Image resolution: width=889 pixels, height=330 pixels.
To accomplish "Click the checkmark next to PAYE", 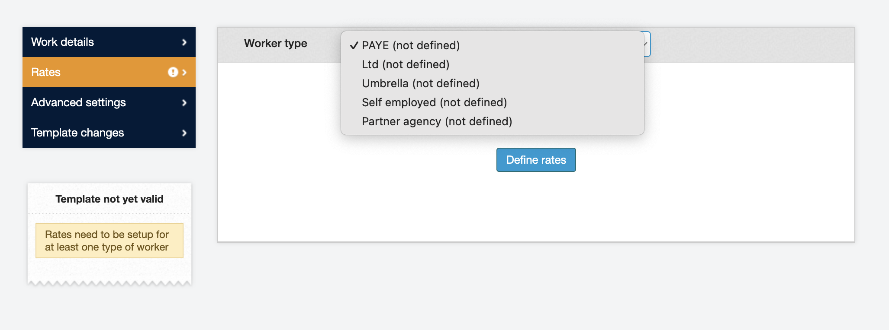I will [x=354, y=45].
